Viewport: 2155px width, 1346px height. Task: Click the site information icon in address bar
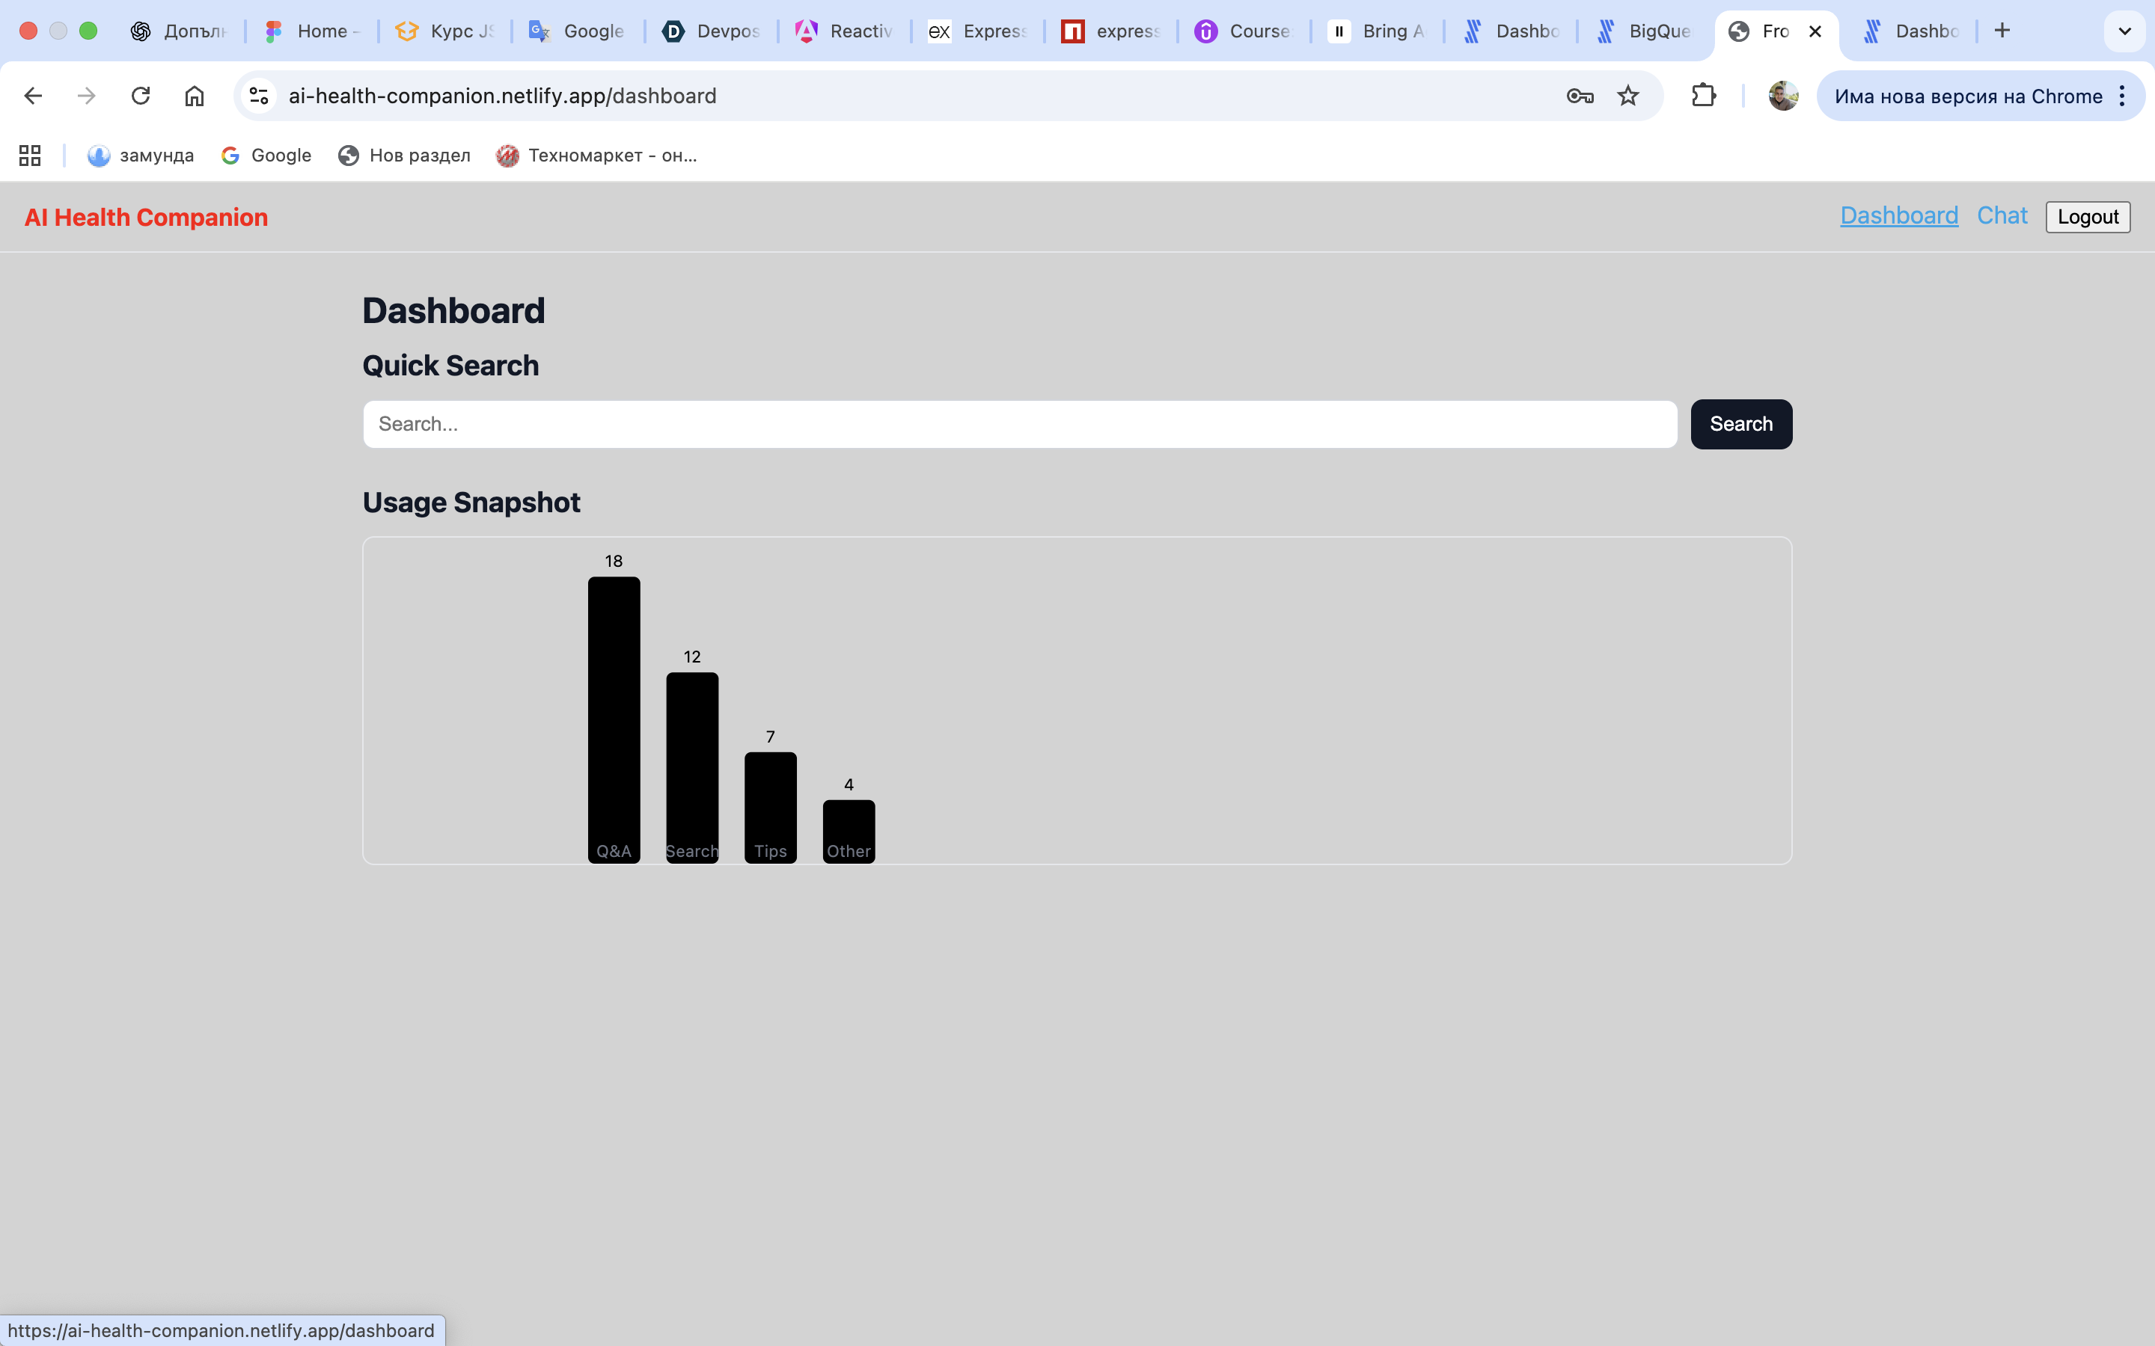pyautogui.click(x=259, y=95)
